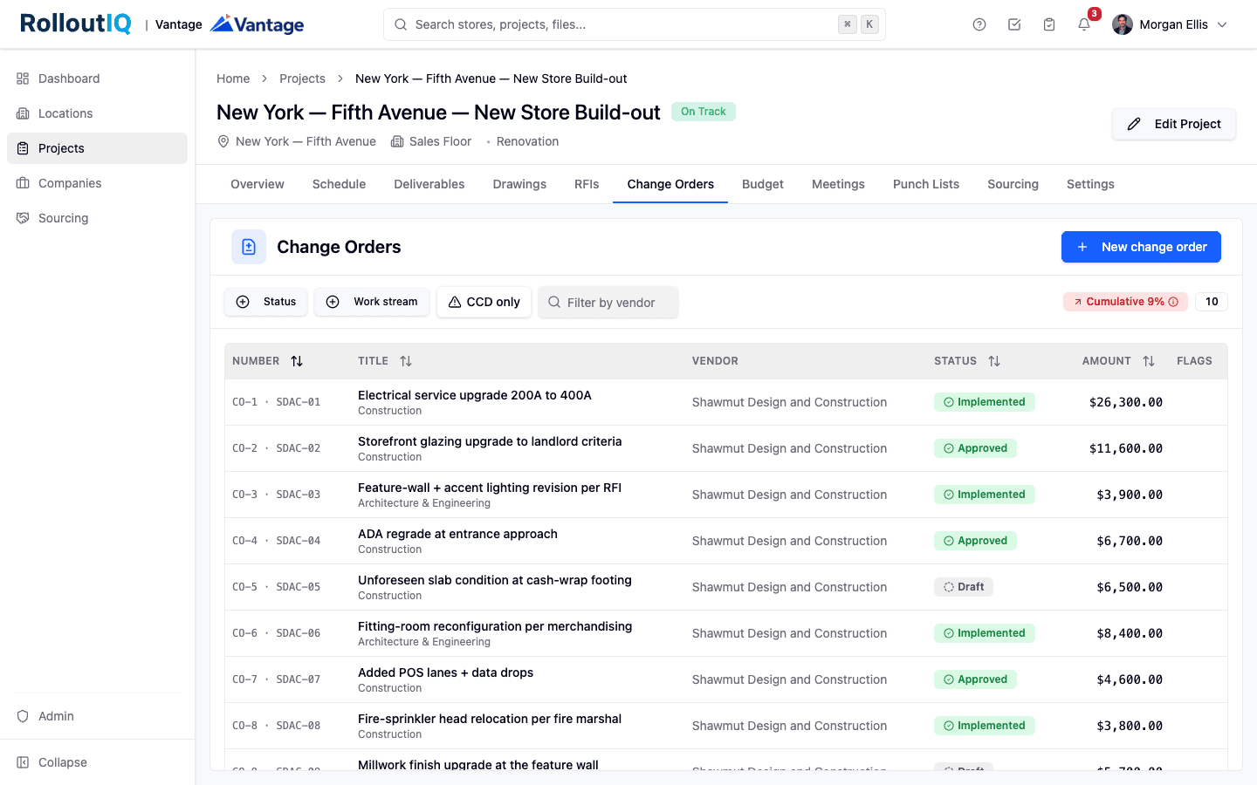Switch to the Overview tab
The image size is (1257, 785).
pos(258,184)
